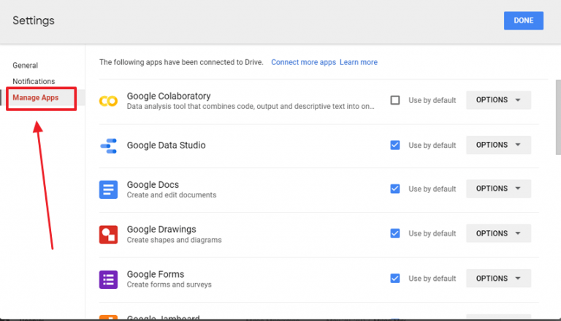Open the Connect more apps link
Viewport: 561px width, 321px height.
click(303, 62)
